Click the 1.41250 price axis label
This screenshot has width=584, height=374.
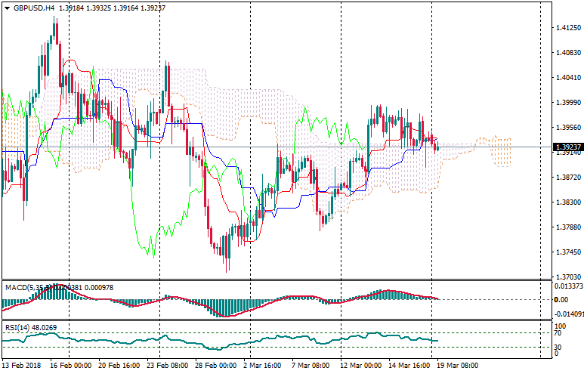[567, 28]
